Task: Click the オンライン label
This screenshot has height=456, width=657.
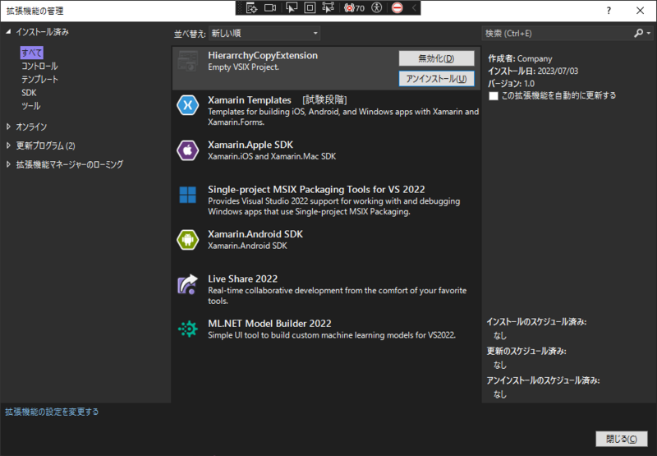Action: point(31,127)
